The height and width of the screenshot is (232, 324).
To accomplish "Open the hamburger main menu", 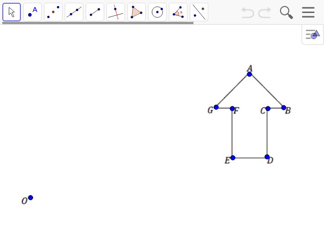I will [x=308, y=12].
